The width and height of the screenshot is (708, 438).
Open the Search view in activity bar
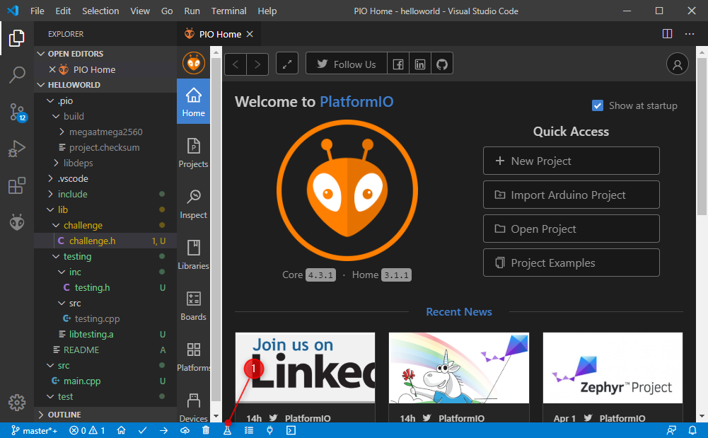[x=17, y=74]
